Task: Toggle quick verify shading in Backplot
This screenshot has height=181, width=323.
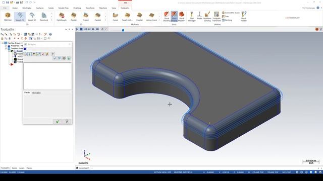Action: click(47, 54)
